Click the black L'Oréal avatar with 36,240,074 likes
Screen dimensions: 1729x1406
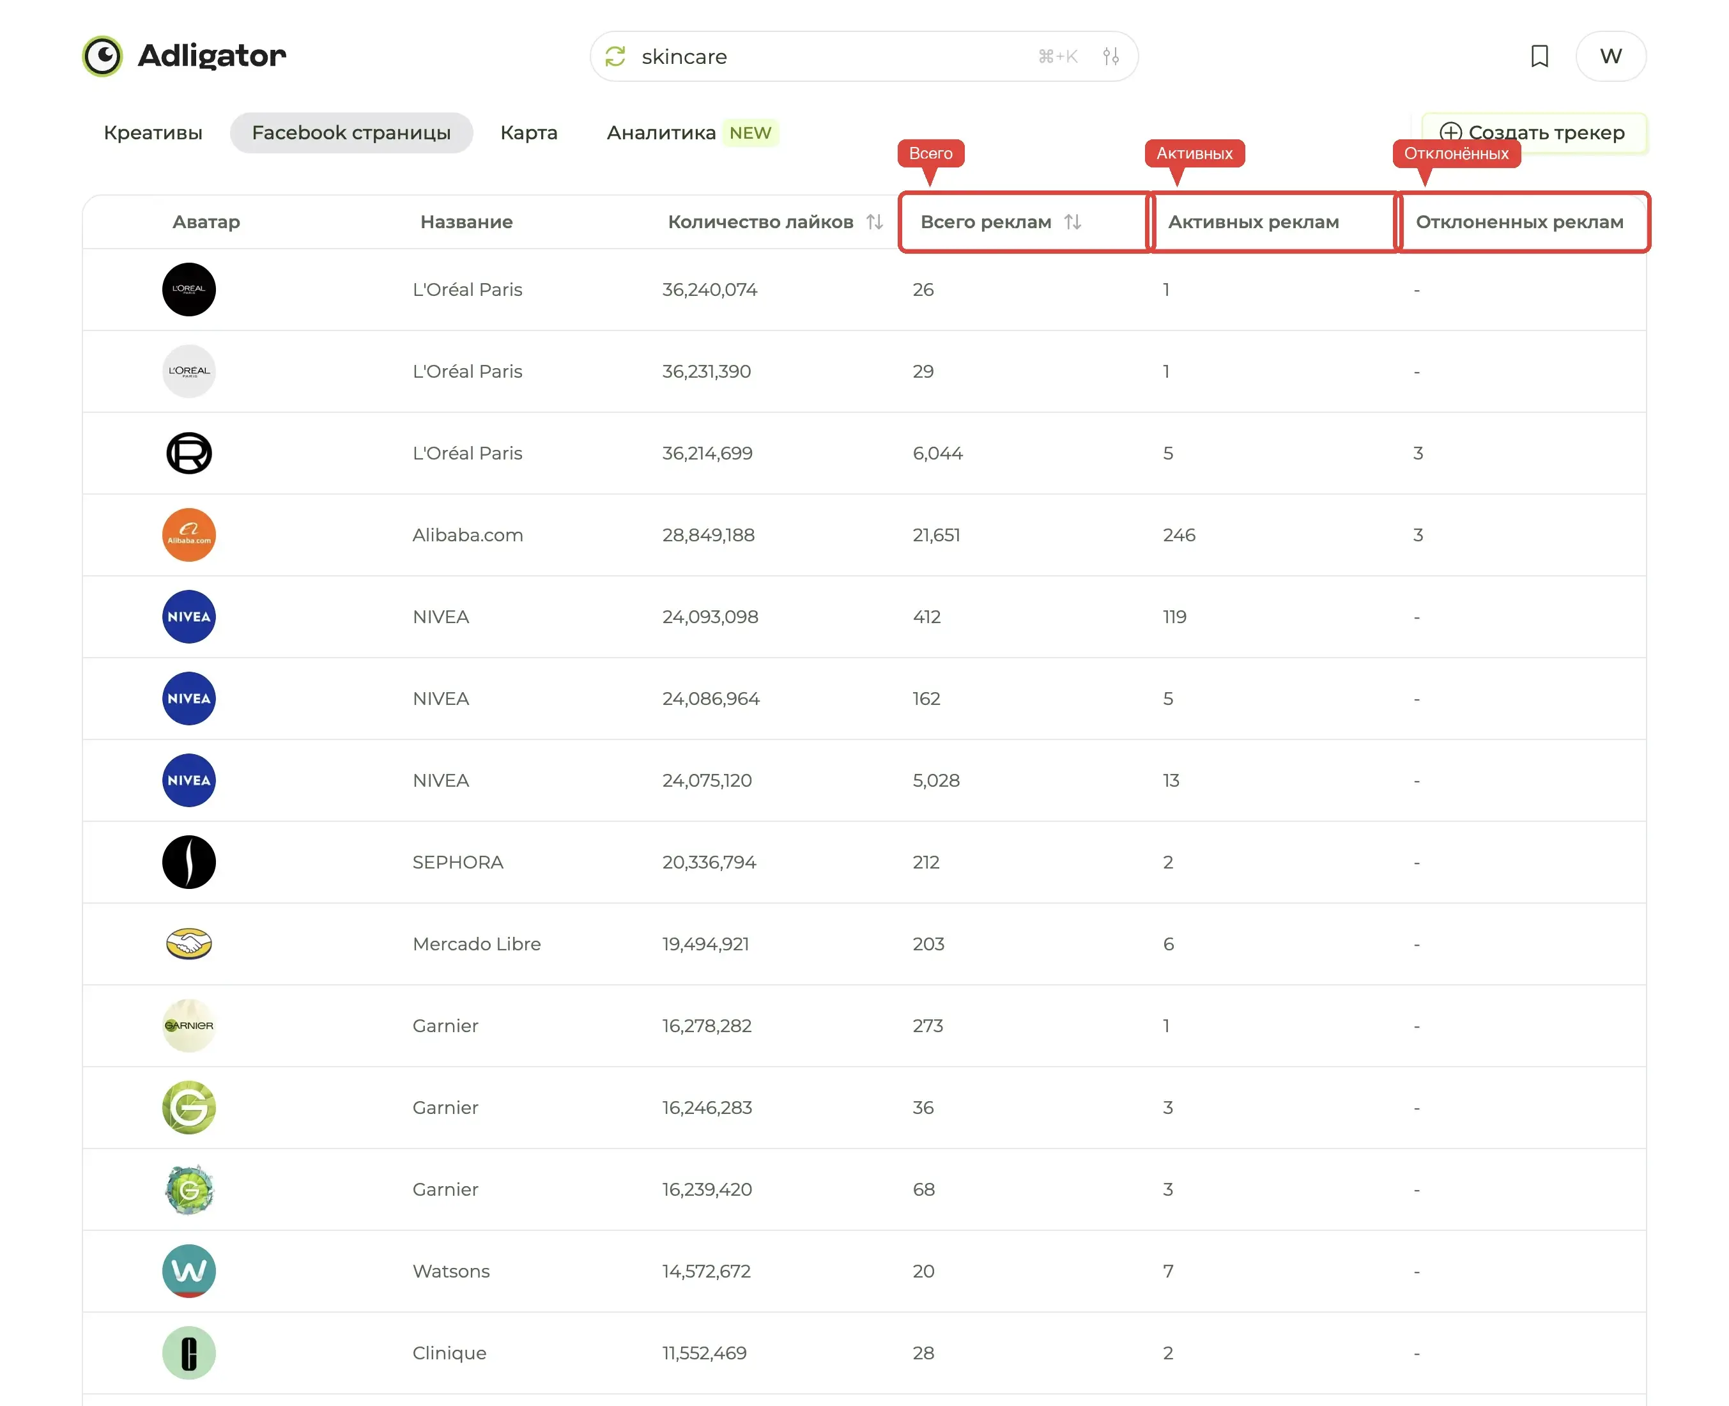point(188,289)
